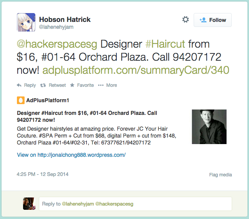Open the 4:25 PM - 12 Sep 2014 timestamp

43,174
